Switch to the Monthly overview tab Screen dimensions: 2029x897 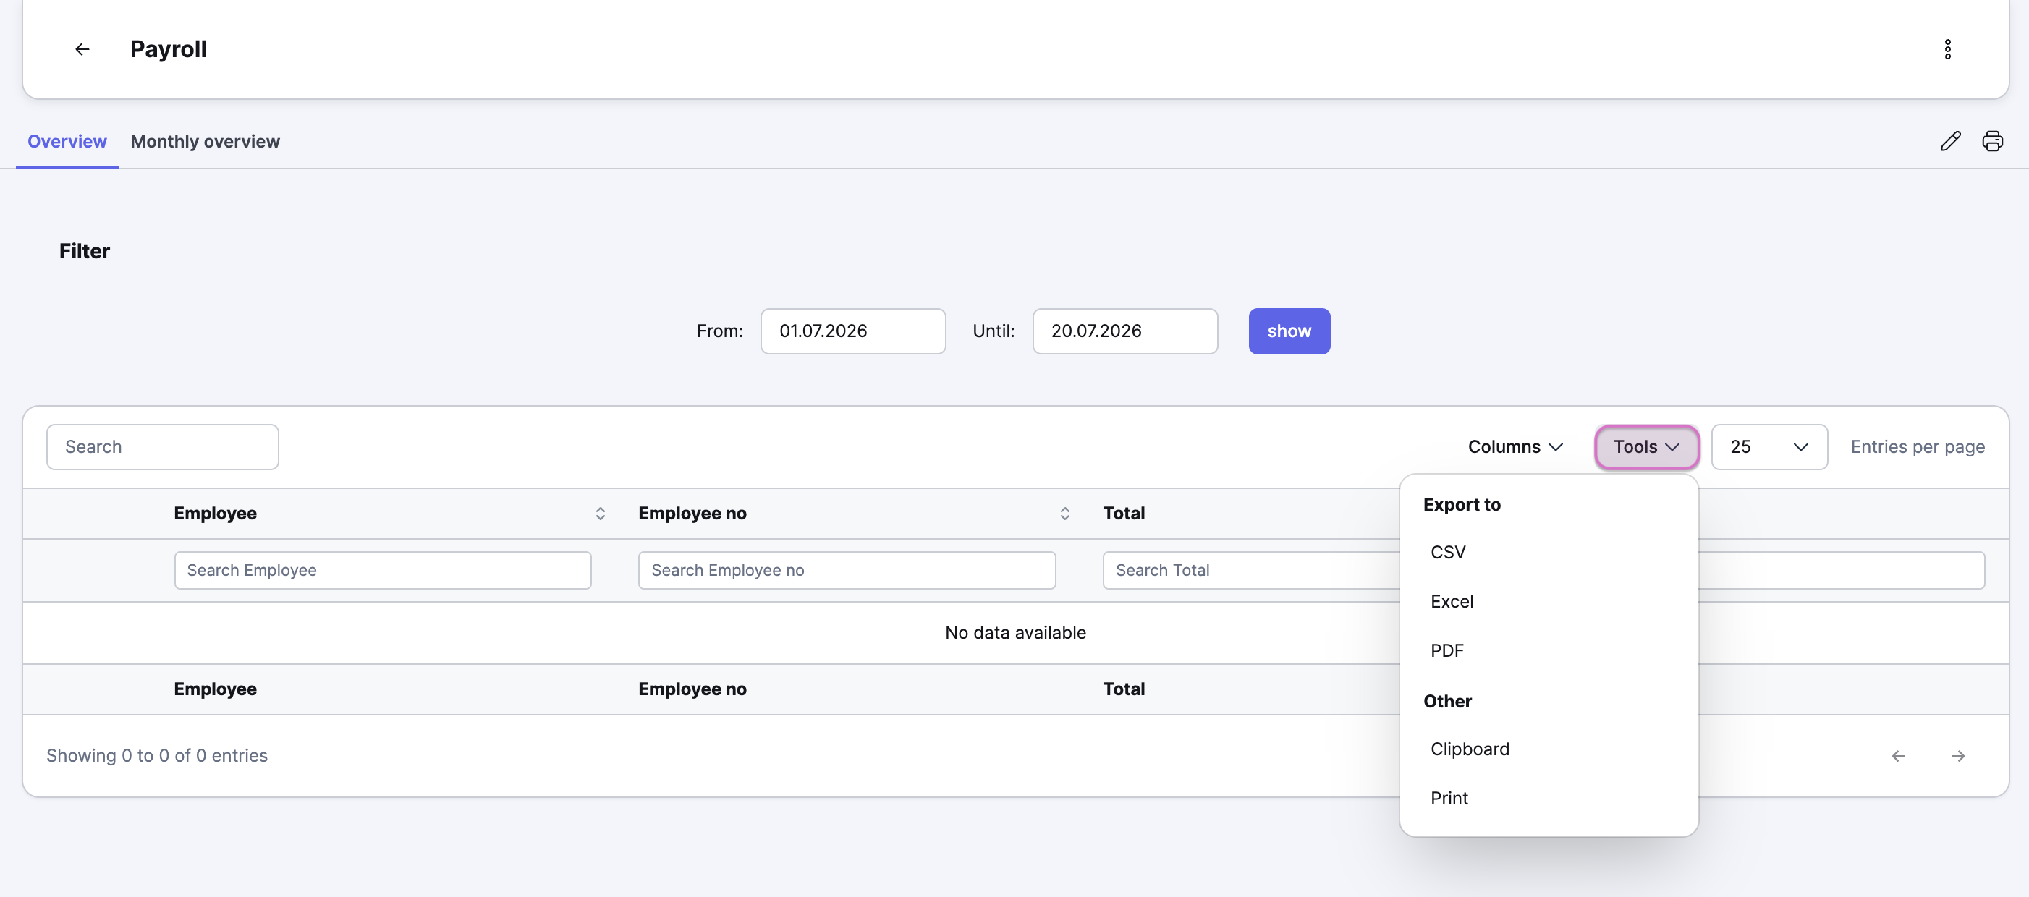(205, 141)
